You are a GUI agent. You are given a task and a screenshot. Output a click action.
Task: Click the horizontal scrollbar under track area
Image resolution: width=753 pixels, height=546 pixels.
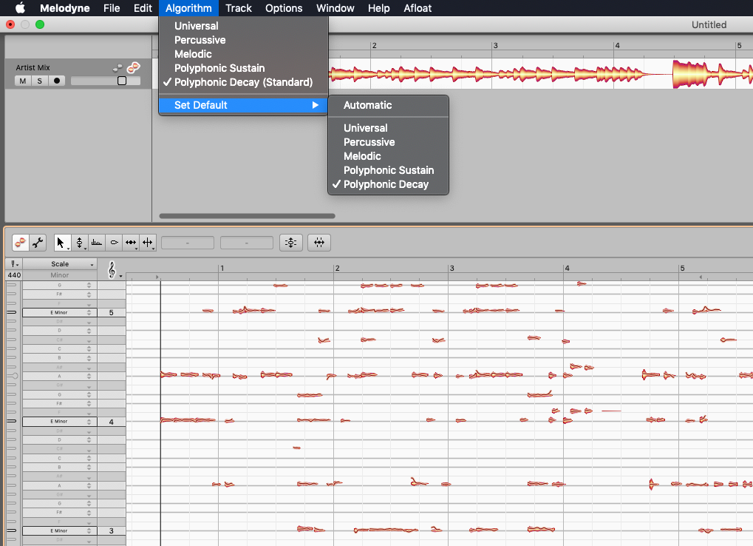pos(247,216)
